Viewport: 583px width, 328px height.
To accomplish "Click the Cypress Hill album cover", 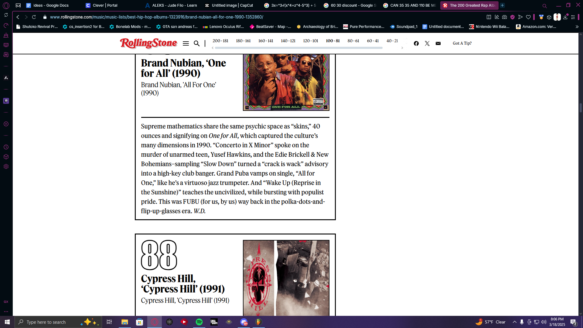I will (x=286, y=278).
